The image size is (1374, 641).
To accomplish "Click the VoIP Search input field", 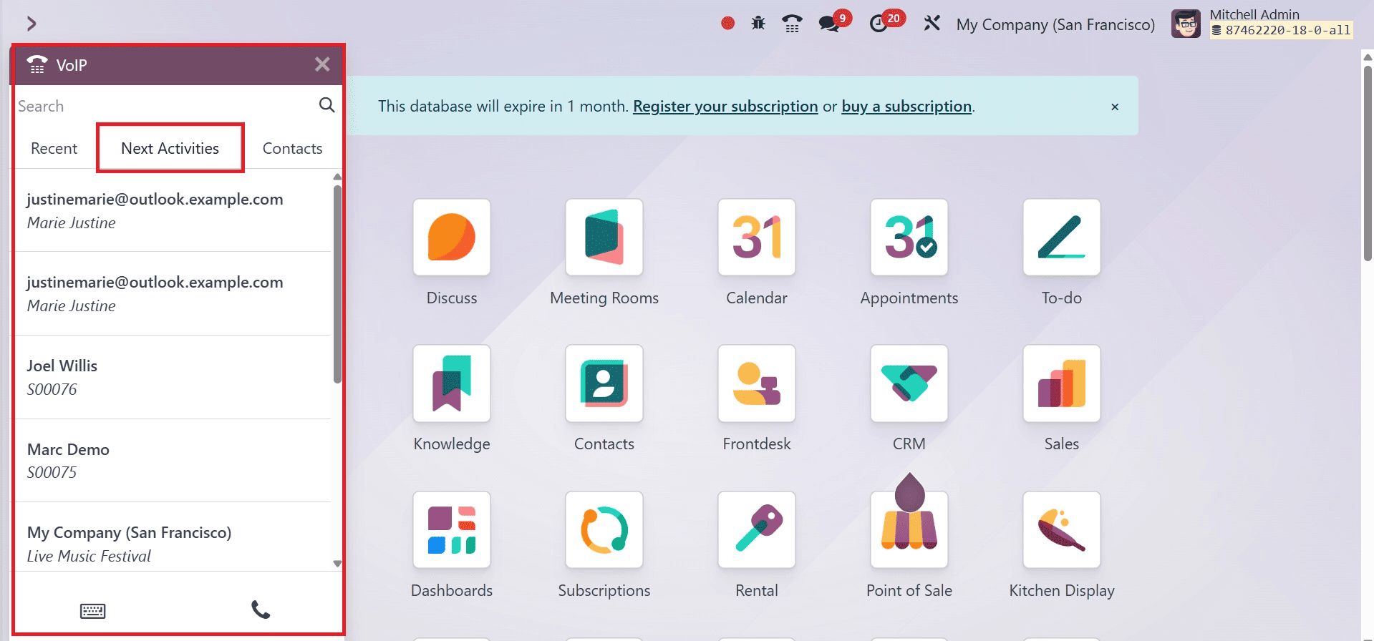I will coord(165,106).
